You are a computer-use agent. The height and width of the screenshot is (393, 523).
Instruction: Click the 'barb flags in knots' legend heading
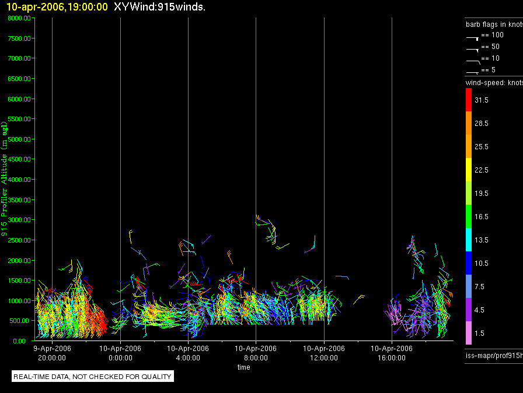click(494, 24)
